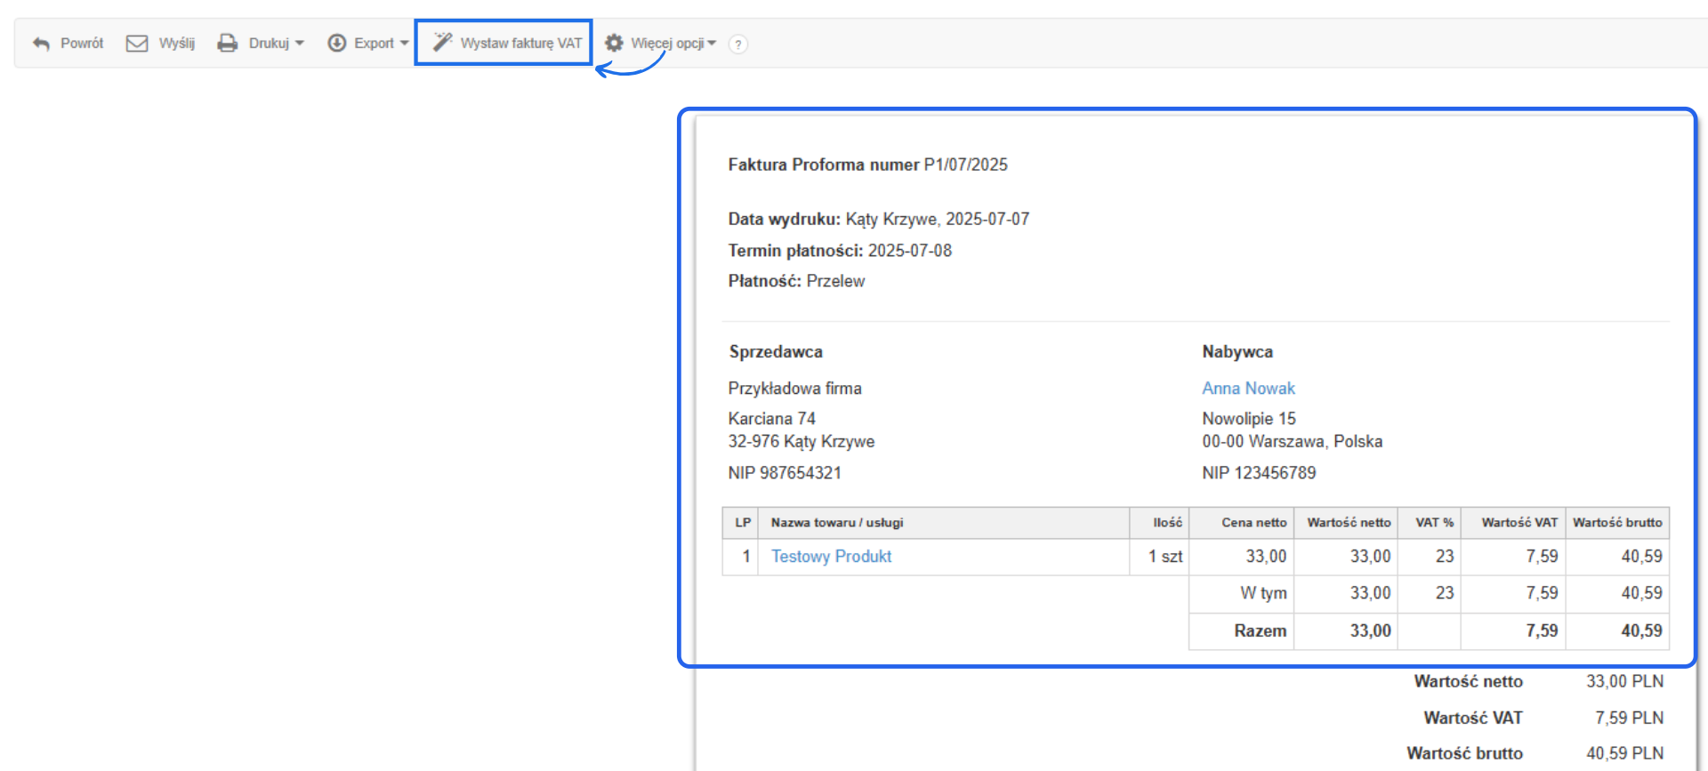1708x771 pixels.
Task: Click the Wyślij toolbar label
Action: (x=177, y=44)
